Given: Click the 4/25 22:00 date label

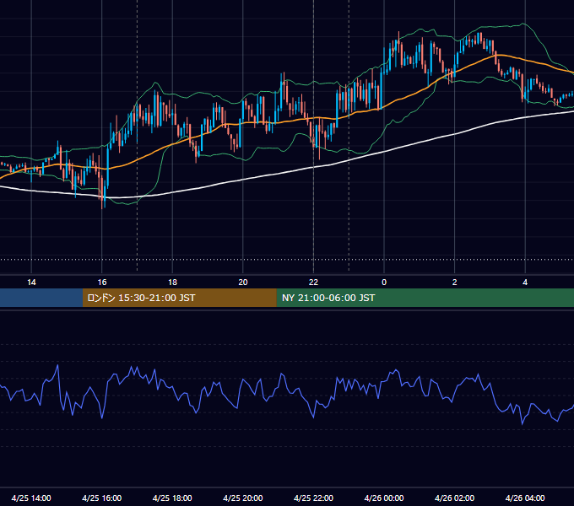Looking at the screenshot, I should click(x=313, y=498).
